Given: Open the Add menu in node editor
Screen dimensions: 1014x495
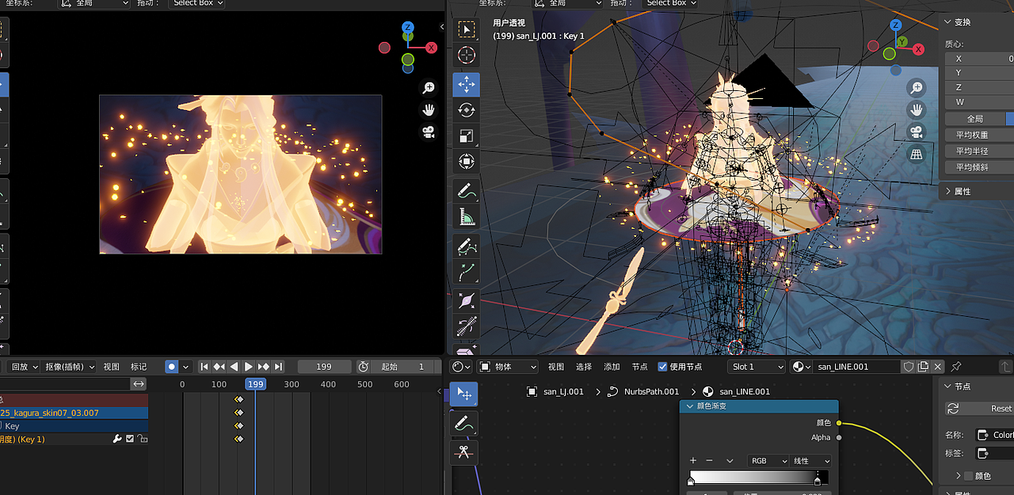Looking at the screenshot, I should 612,367.
